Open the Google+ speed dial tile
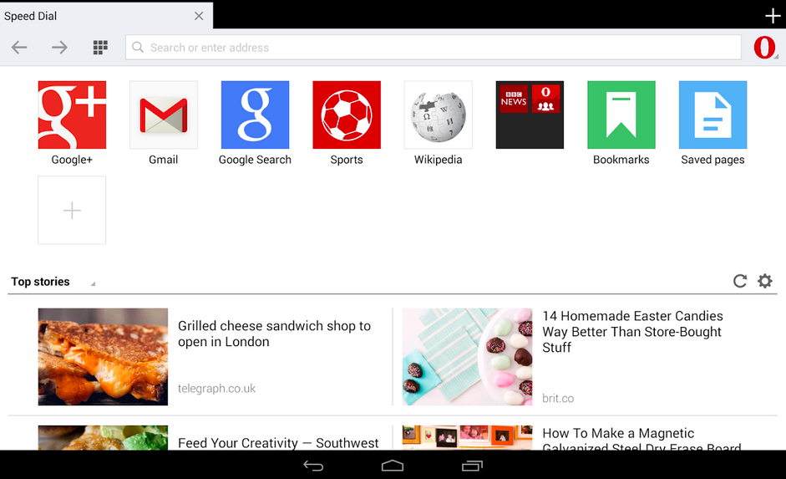Image resolution: width=786 pixels, height=479 pixels. coord(72,115)
